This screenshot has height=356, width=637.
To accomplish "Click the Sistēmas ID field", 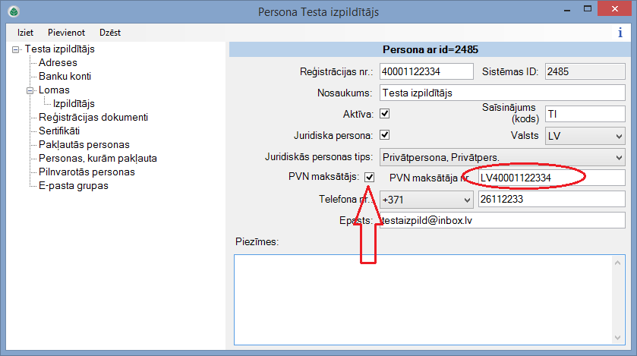I will (x=585, y=71).
